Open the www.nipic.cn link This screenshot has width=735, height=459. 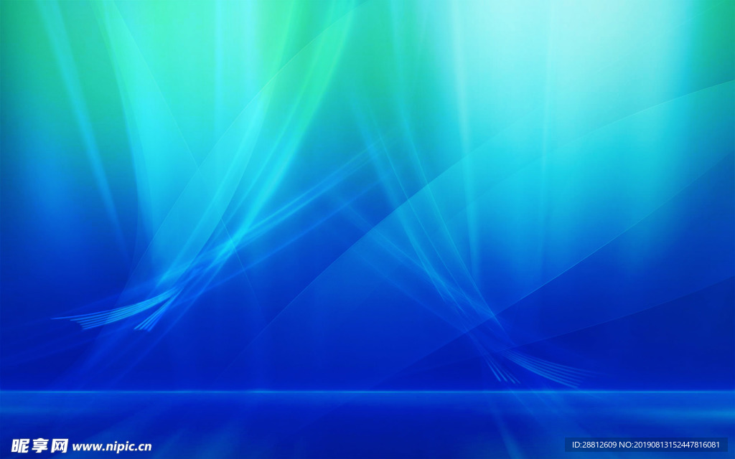(111, 446)
